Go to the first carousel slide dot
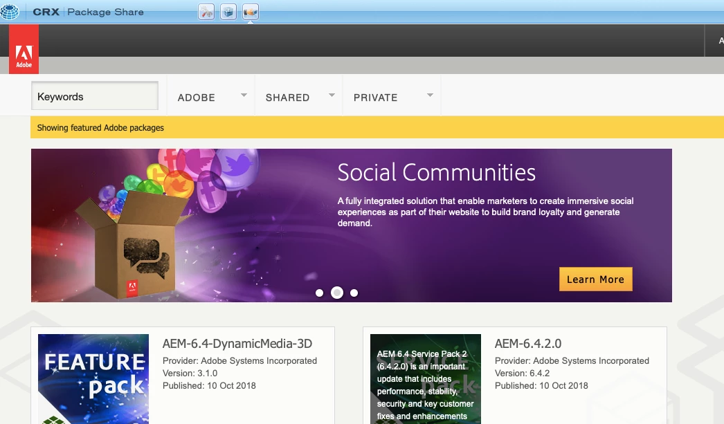 319,293
